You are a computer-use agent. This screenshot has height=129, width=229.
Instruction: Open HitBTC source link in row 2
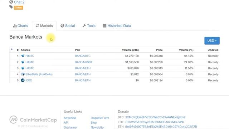click(30, 62)
